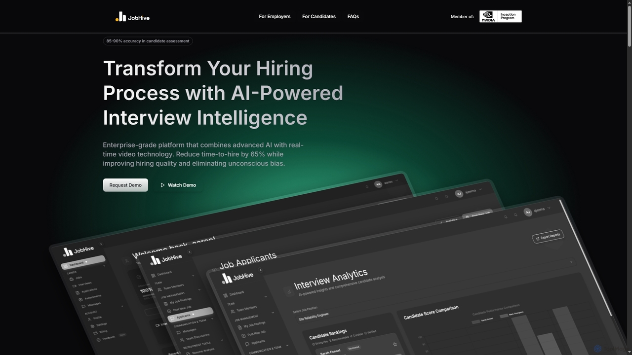Go to the FAQs page
The image size is (632, 355).
coord(353,17)
